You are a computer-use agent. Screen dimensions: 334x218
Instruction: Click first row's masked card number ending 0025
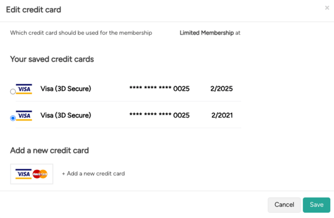tap(160, 89)
